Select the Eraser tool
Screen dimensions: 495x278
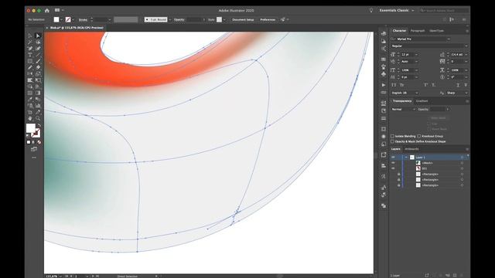(38, 67)
